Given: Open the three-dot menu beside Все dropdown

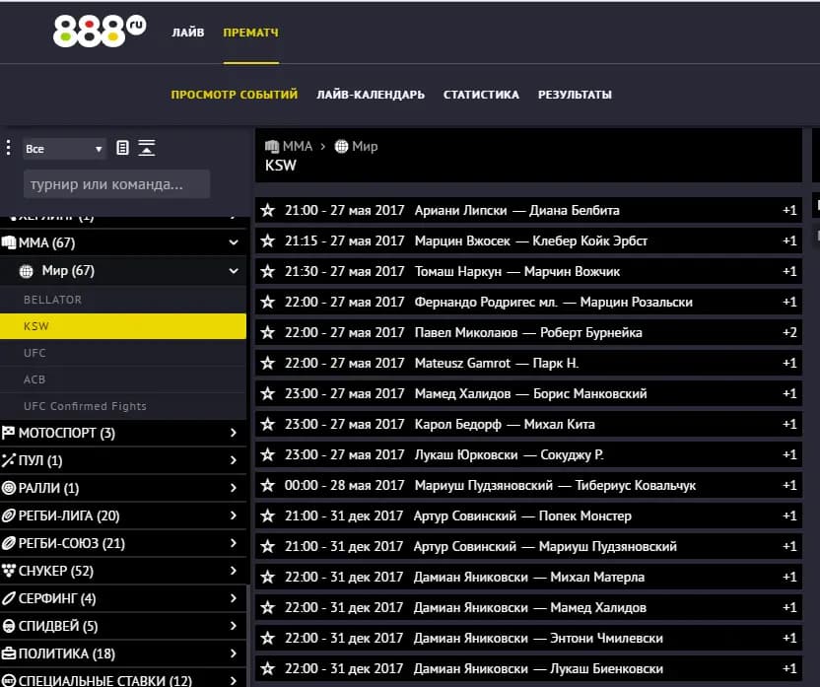Looking at the screenshot, I should tap(8, 148).
